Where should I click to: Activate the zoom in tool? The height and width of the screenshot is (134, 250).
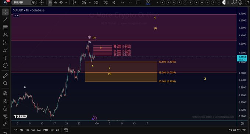[x=5, y=83]
